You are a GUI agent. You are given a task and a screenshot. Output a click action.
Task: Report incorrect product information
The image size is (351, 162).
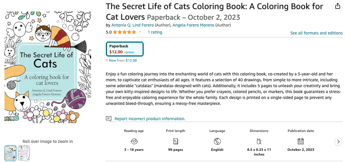[x=150, y=119]
